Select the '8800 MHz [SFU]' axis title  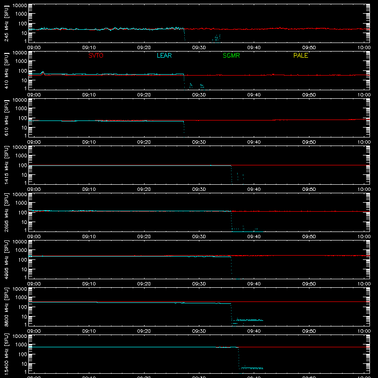coord(6,307)
